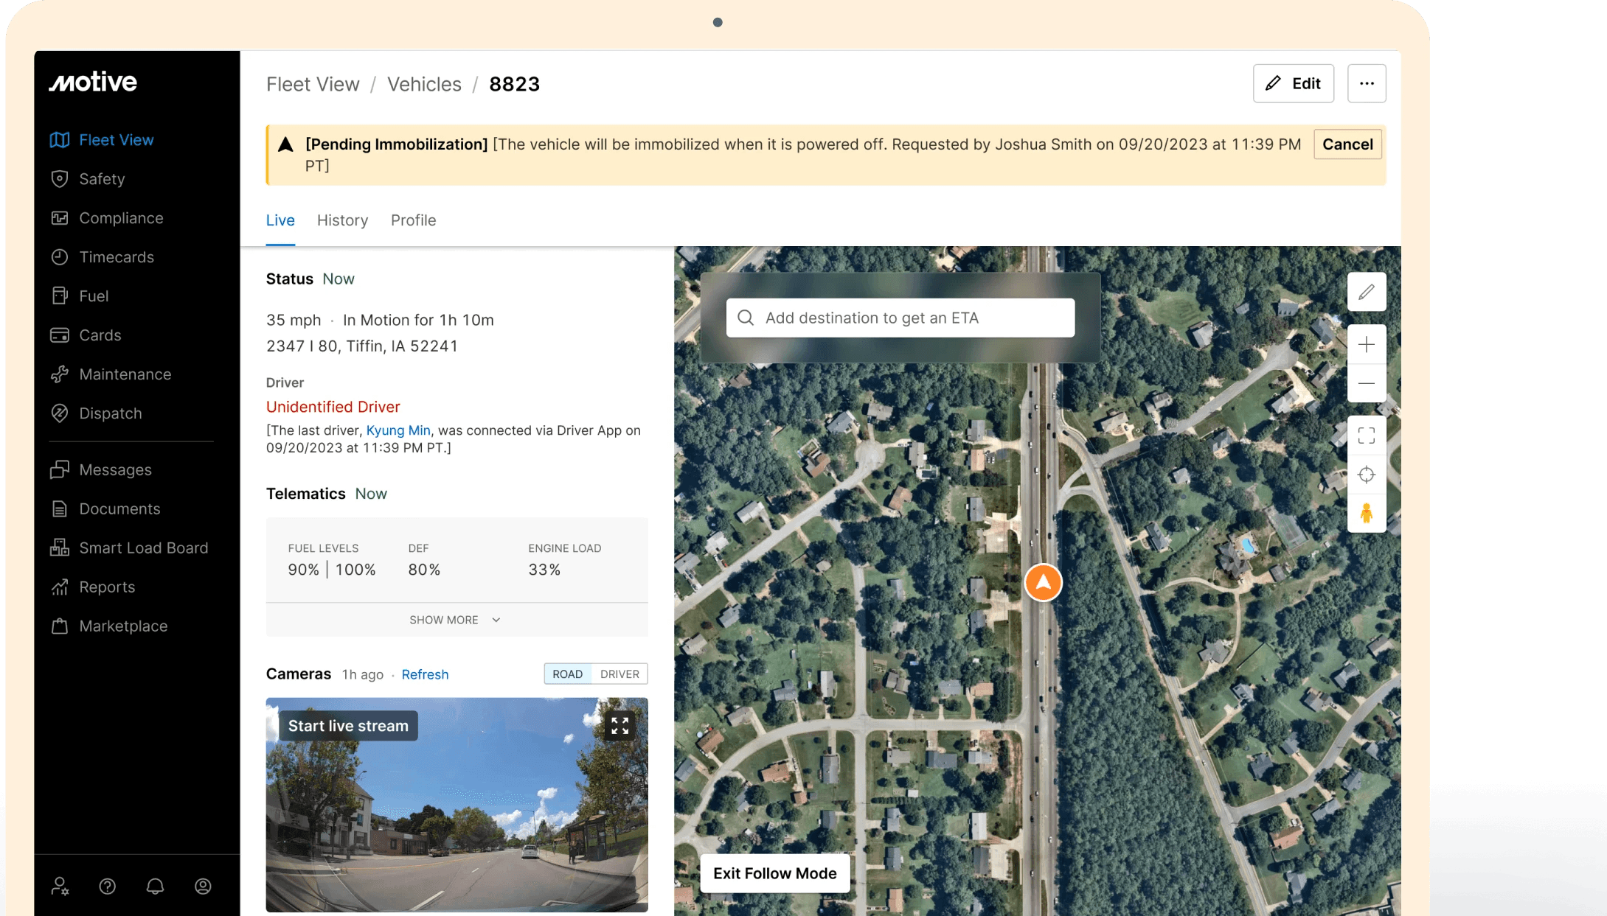This screenshot has height=916, width=1607.
Task: Cancel the pending immobilization request
Action: [x=1347, y=144]
